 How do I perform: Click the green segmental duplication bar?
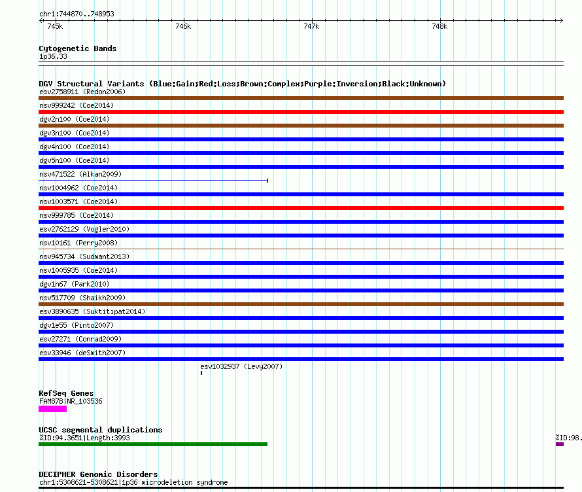[153, 444]
